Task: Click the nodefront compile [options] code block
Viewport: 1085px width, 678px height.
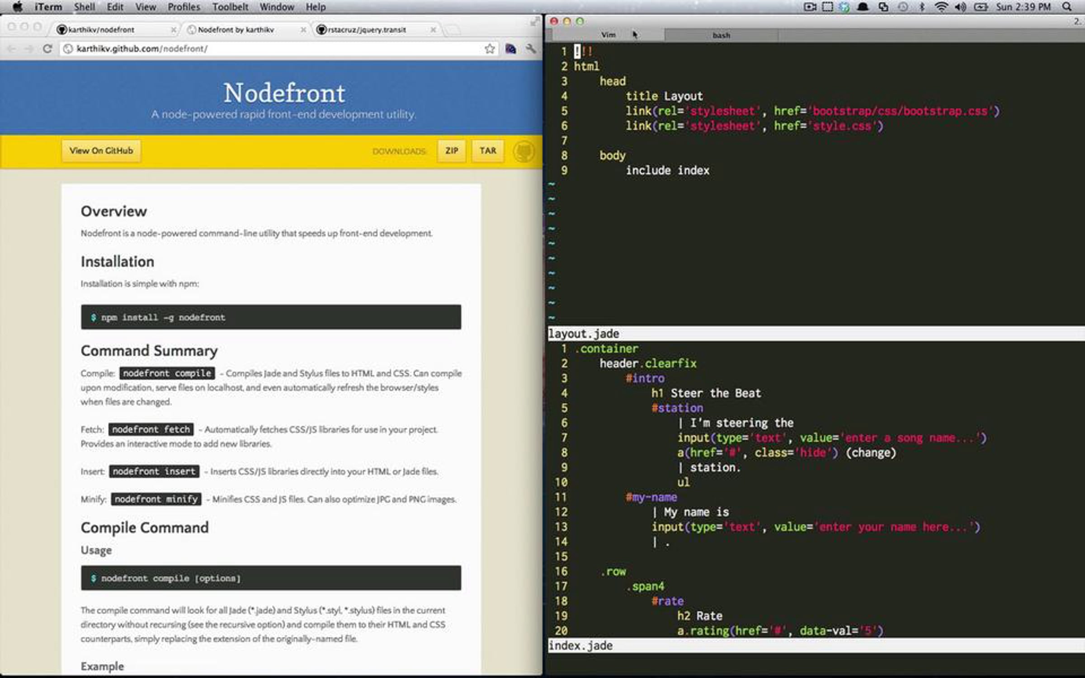Action: pyautogui.click(x=271, y=578)
